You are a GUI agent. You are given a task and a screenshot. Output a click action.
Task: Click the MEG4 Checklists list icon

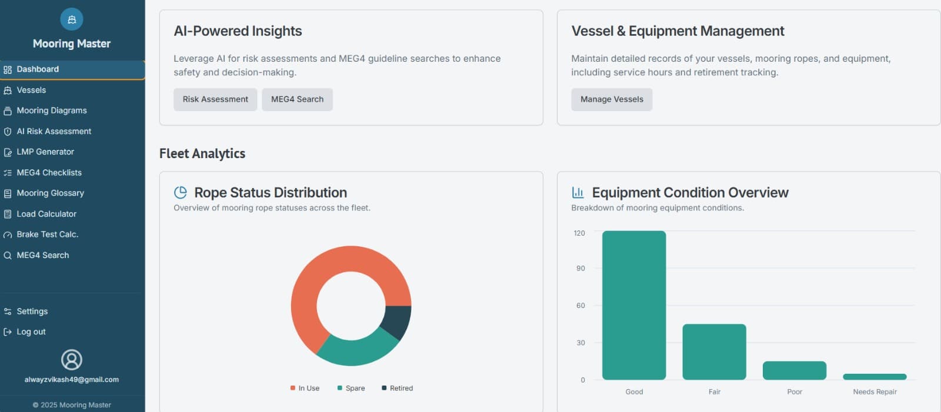click(x=8, y=173)
